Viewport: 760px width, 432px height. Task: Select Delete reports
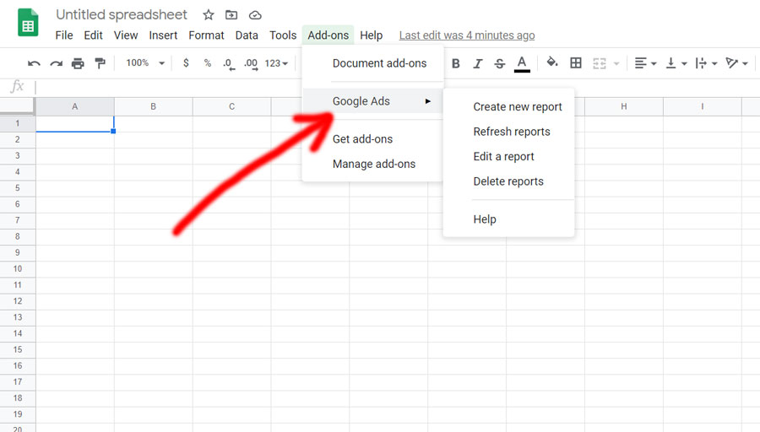pos(508,181)
